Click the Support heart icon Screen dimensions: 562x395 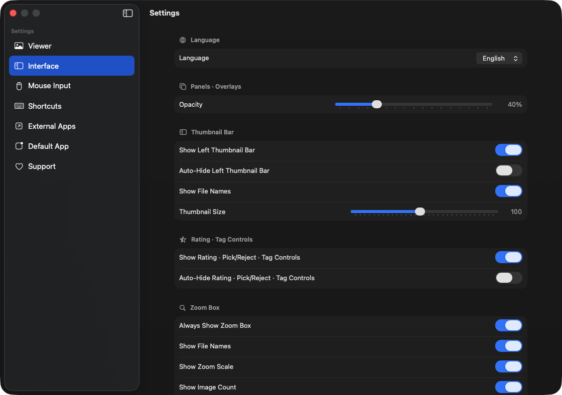19,166
